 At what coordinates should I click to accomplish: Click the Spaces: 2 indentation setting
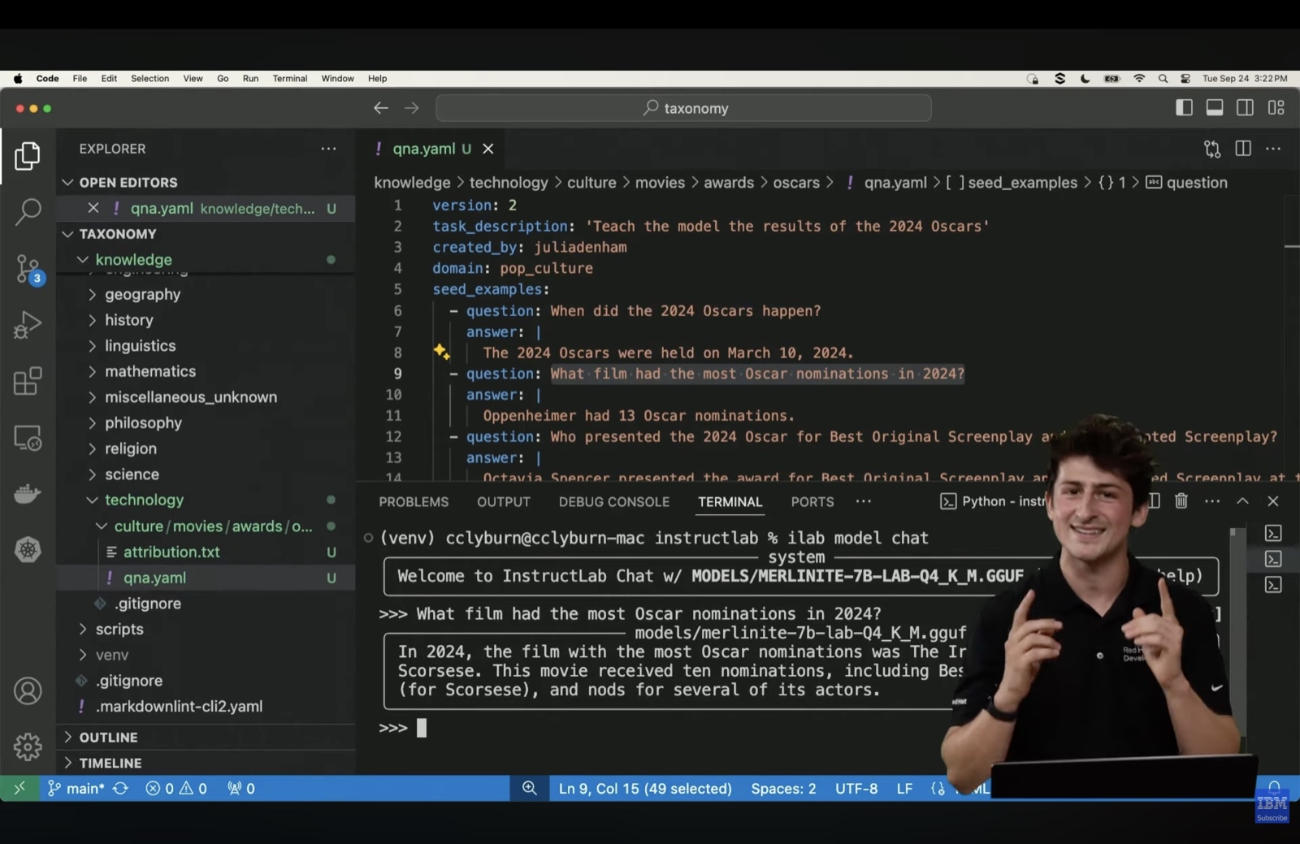click(783, 788)
